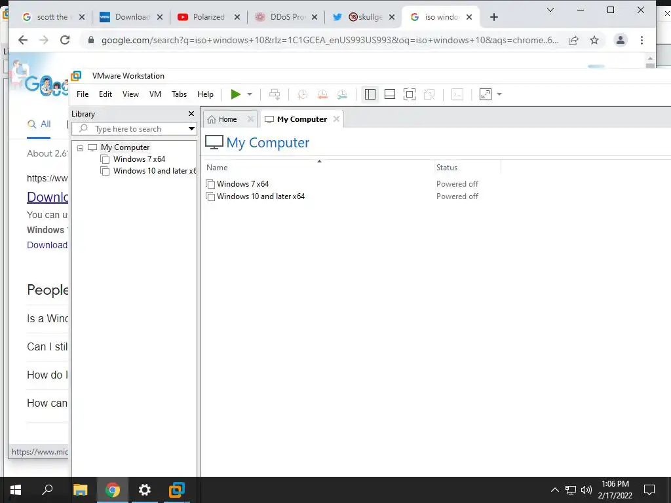
Task: Open Chrome three-dot menu
Action: (642, 40)
